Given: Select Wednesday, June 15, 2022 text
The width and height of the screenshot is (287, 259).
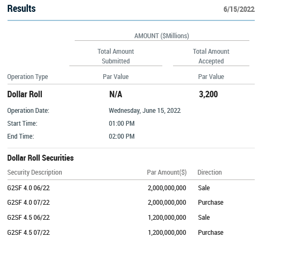Looking at the screenshot, I should (145, 111).
